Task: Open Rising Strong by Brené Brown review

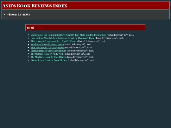Action: point(49,60)
